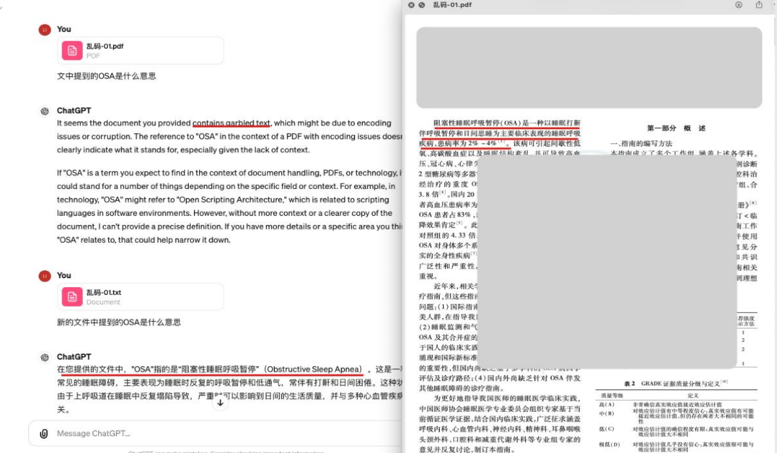Click the markup icon in the preview title bar
The image size is (777, 453).
(738, 4)
